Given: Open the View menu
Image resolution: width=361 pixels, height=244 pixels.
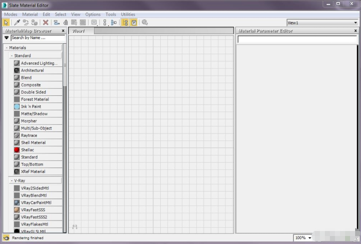Looking at the screenshot, I should pos(76,14).
